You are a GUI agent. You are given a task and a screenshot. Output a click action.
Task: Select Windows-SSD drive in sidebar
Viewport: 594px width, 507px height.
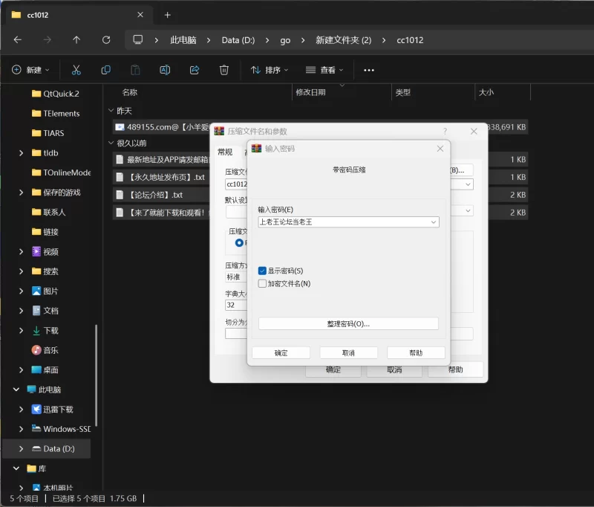click(x=61, y=429)
